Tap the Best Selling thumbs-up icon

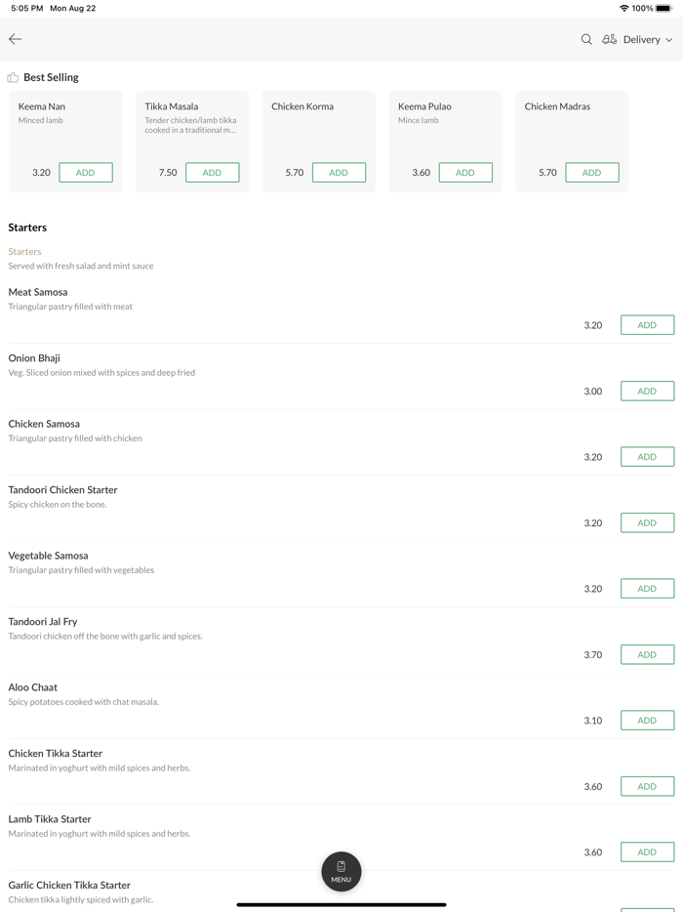(x=13, y=77)
